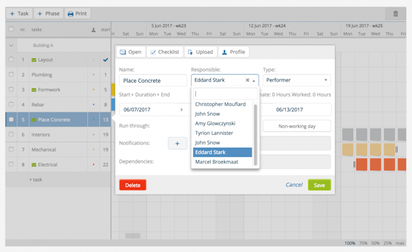
Task: Open the Checklist tab
Action: click(165, 52)
